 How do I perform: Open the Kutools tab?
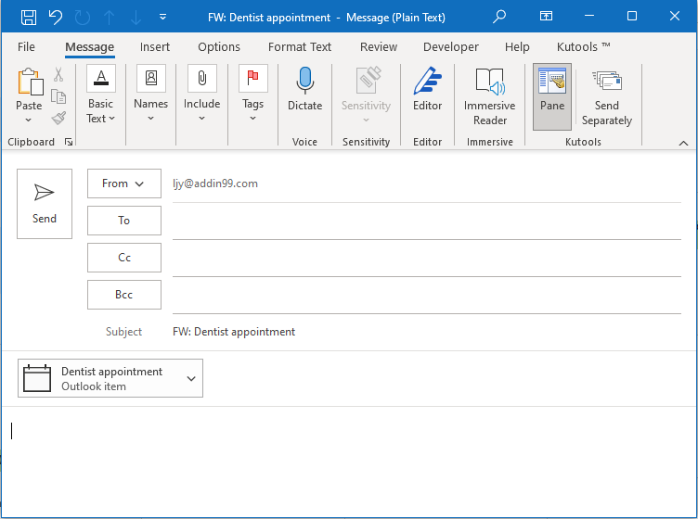pyautogui.click(x=583, y=46)
